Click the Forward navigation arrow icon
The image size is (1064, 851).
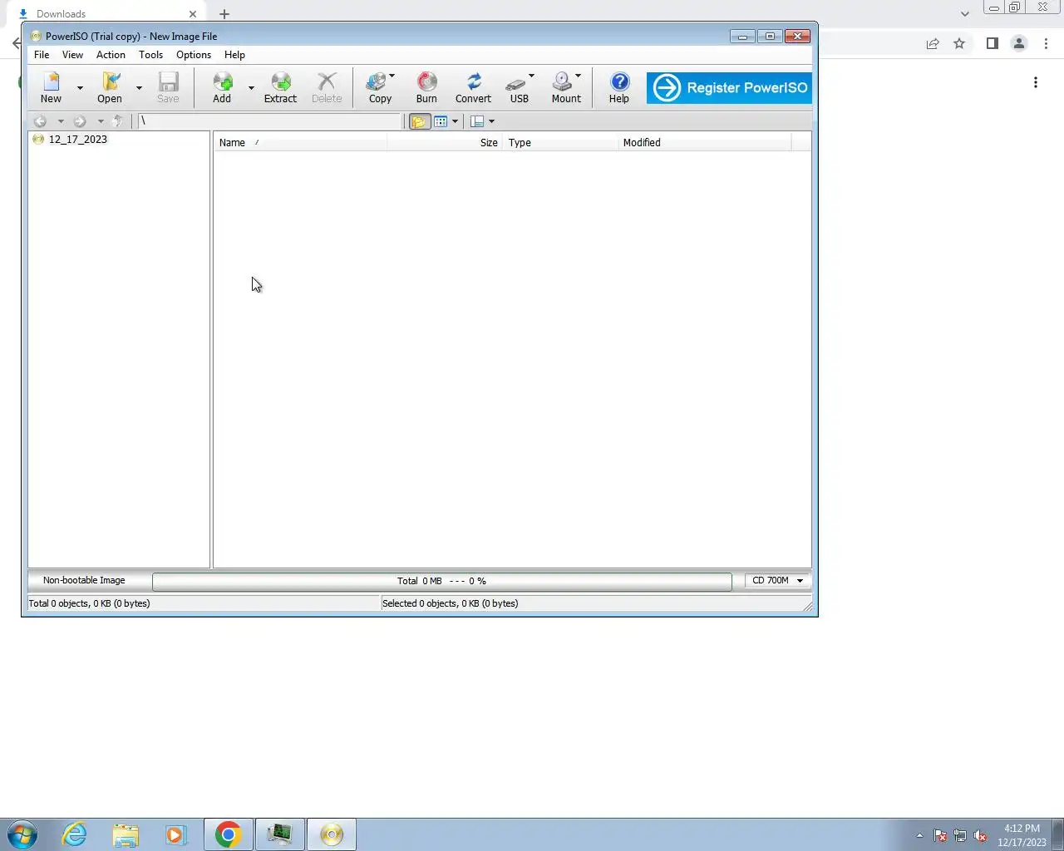pyautogui.click(x=80, y=121)
